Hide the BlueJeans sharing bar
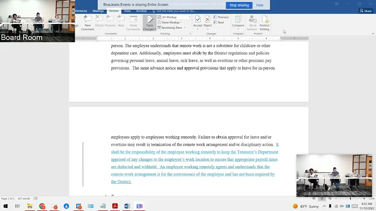376x211 pixels. [x=260, y=5]
